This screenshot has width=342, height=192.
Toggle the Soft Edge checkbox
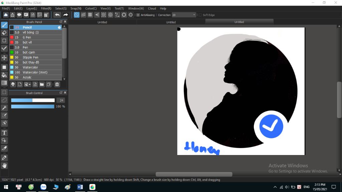[x=200, y=15]
